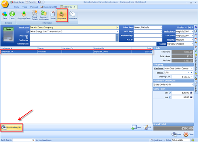Image resolution: width=198 pixels, height=142 pixels.
Task: Open Repair Details in ribbon
Action: (x=34, y=15)
